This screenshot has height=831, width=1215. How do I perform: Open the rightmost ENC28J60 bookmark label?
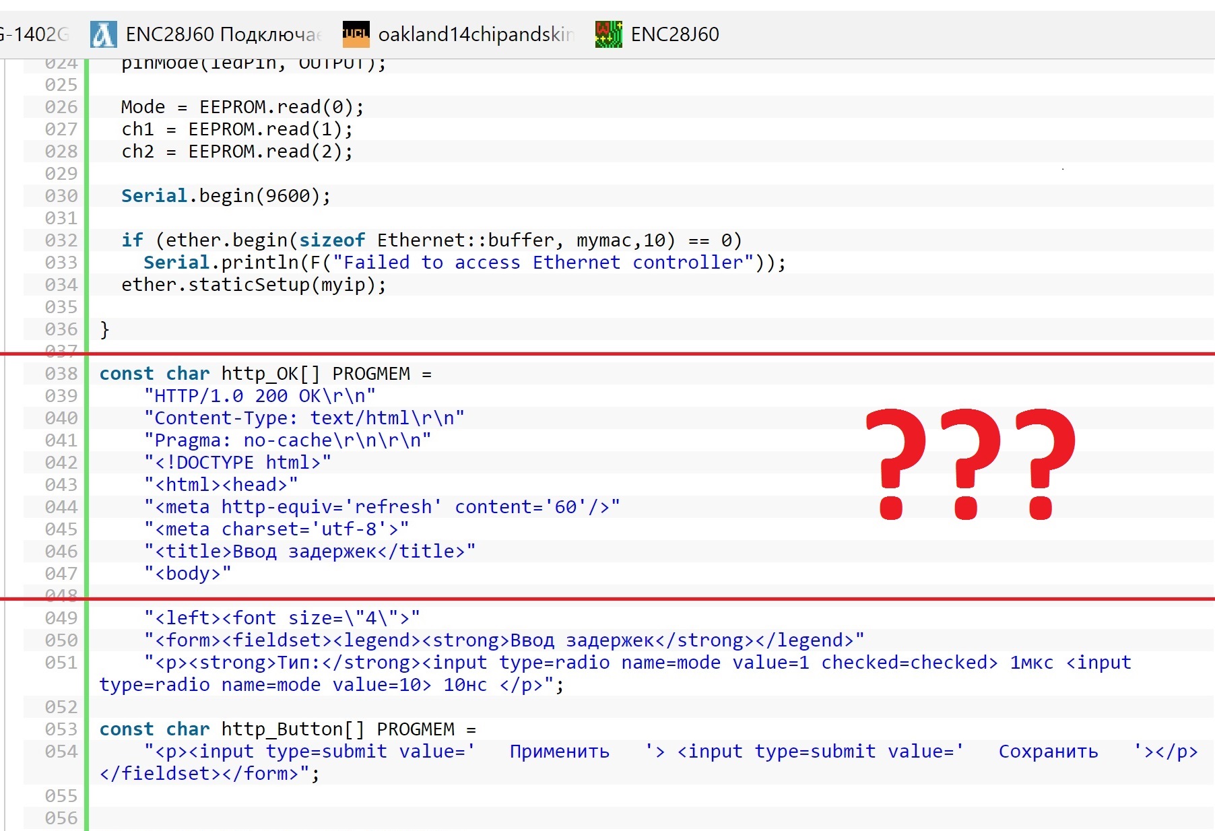(x=675, y=34)
